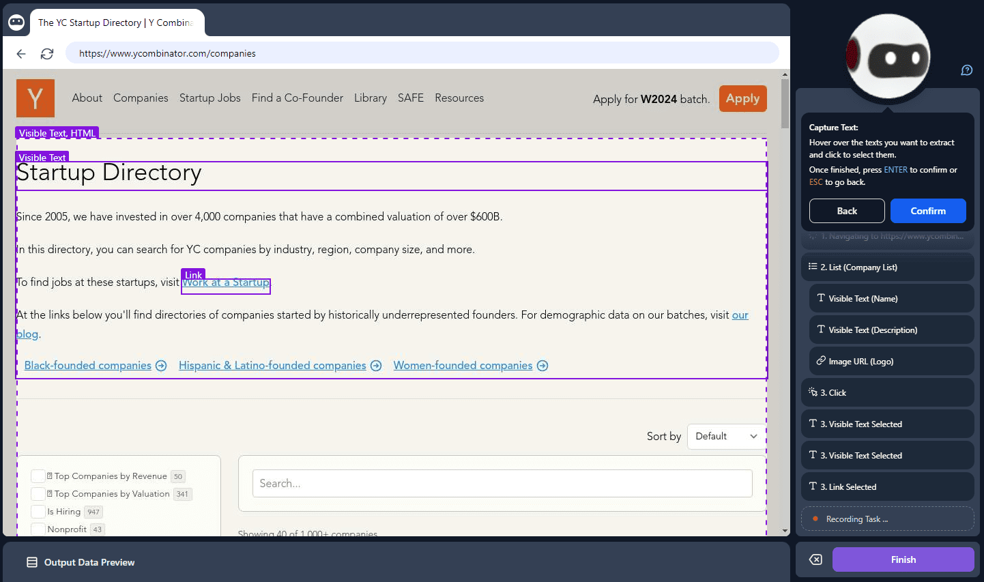Click the purple Finish button
984x582 pixels.
click(x=903, y=559)
